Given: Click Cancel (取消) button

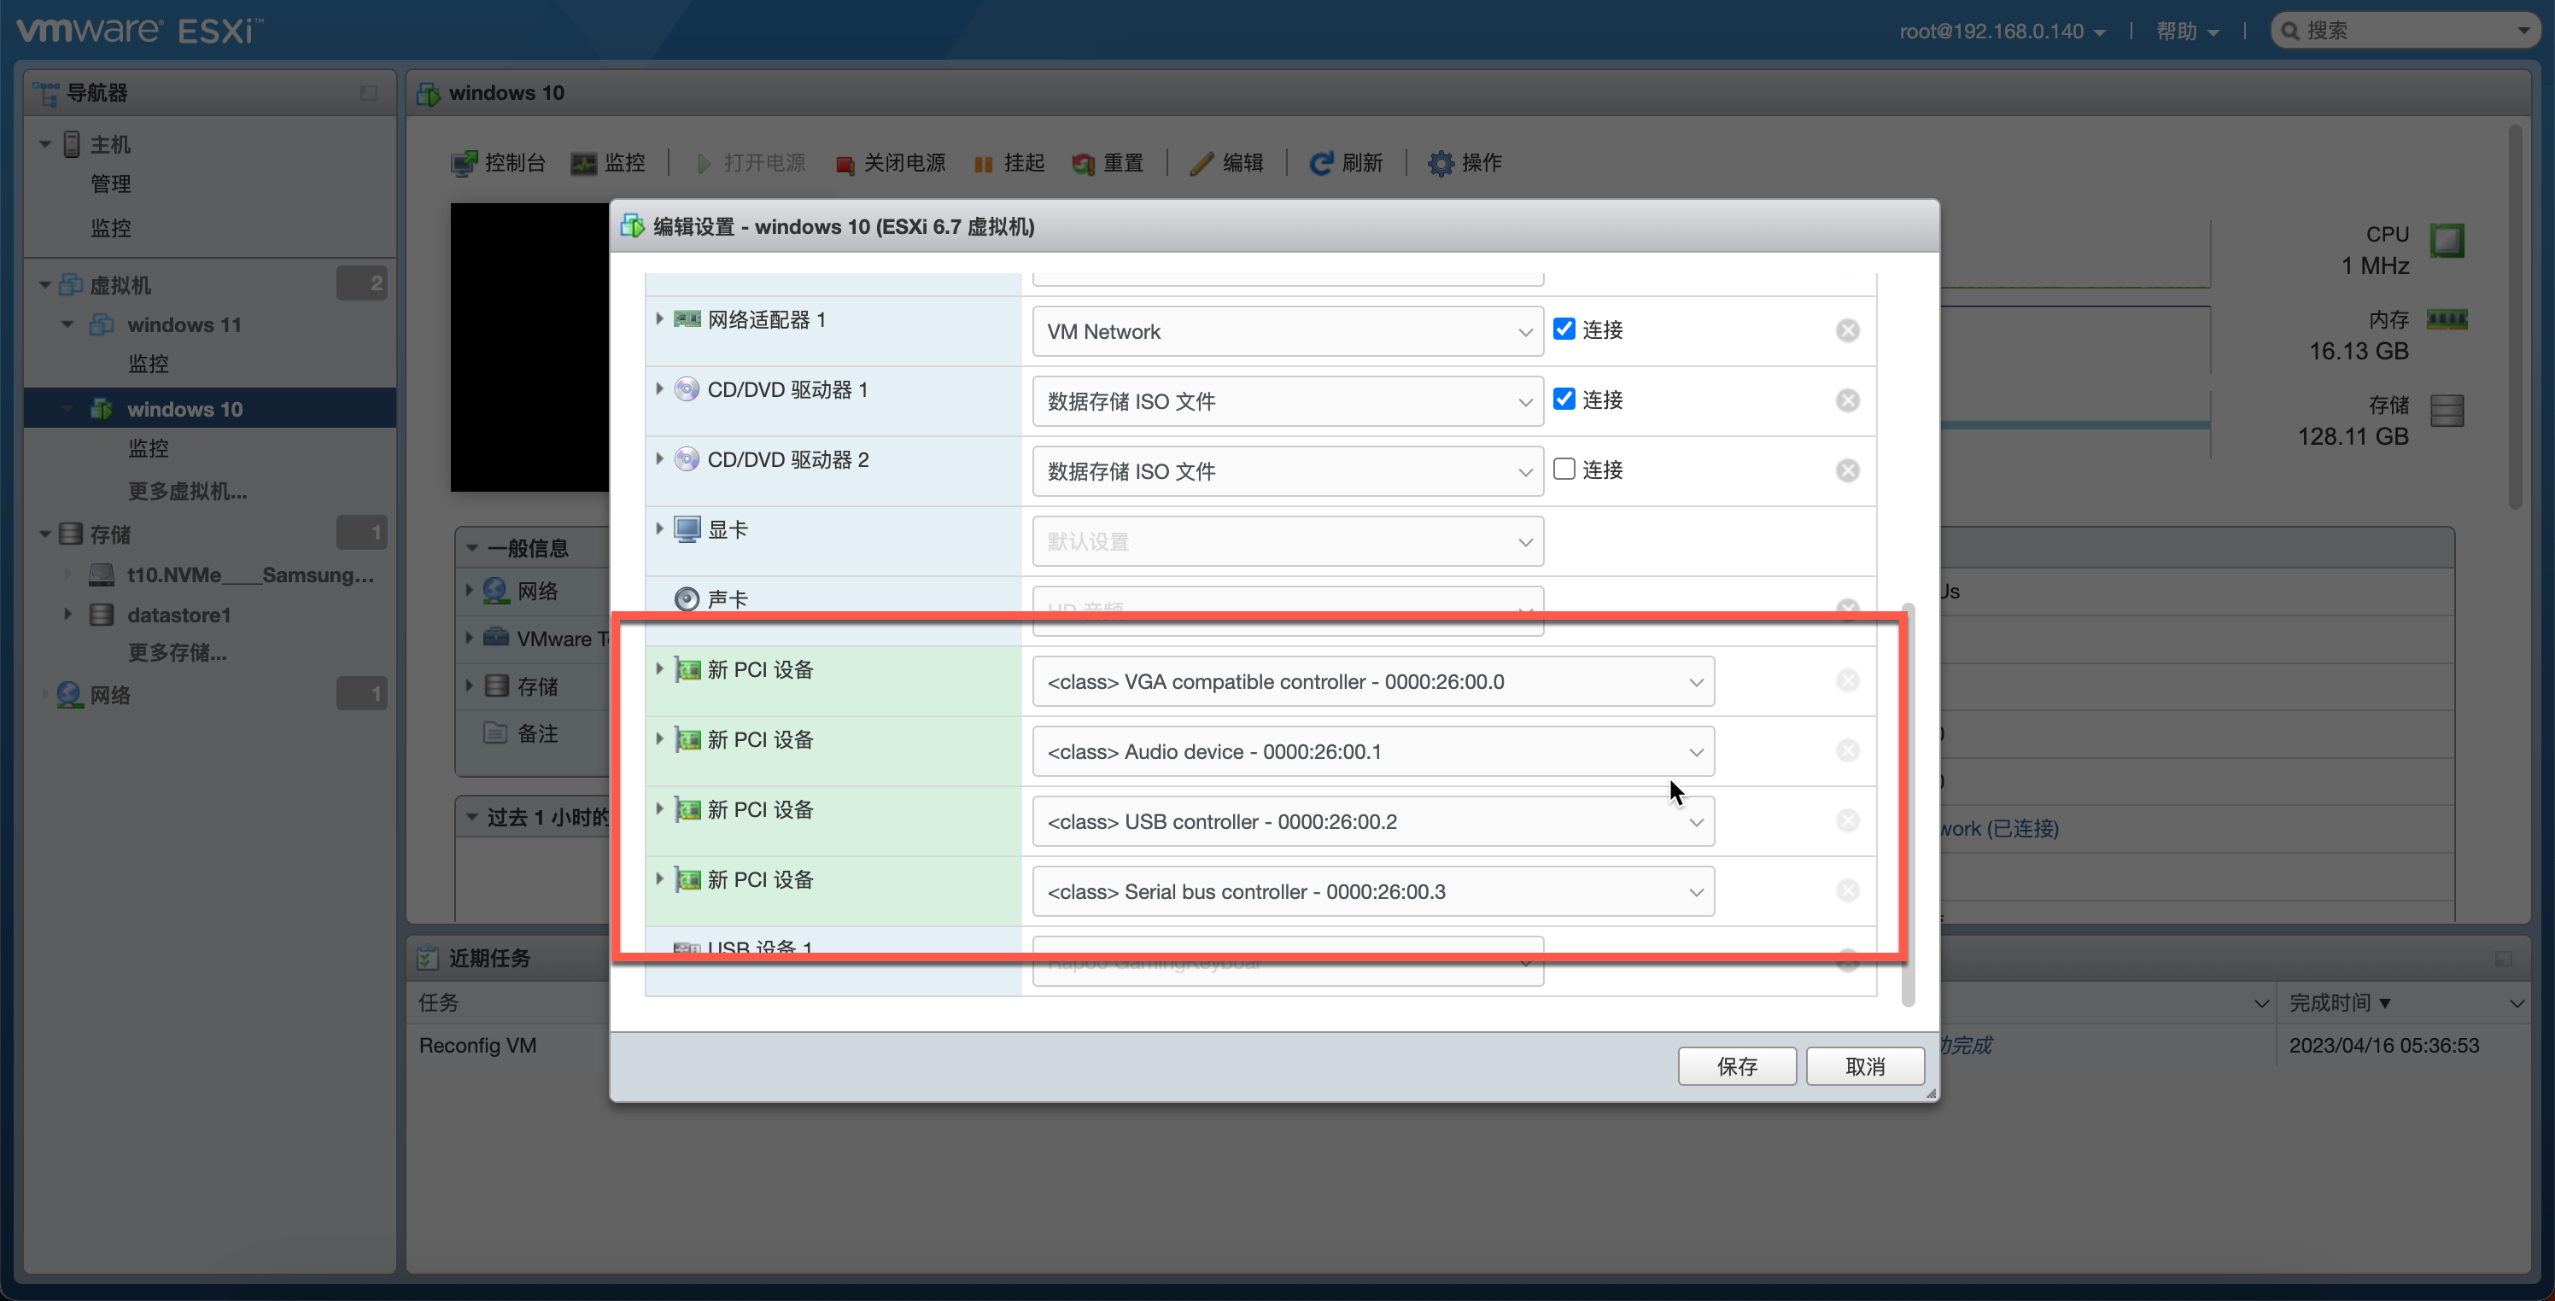Looking at the screenshot, I should [1865, 1066].
